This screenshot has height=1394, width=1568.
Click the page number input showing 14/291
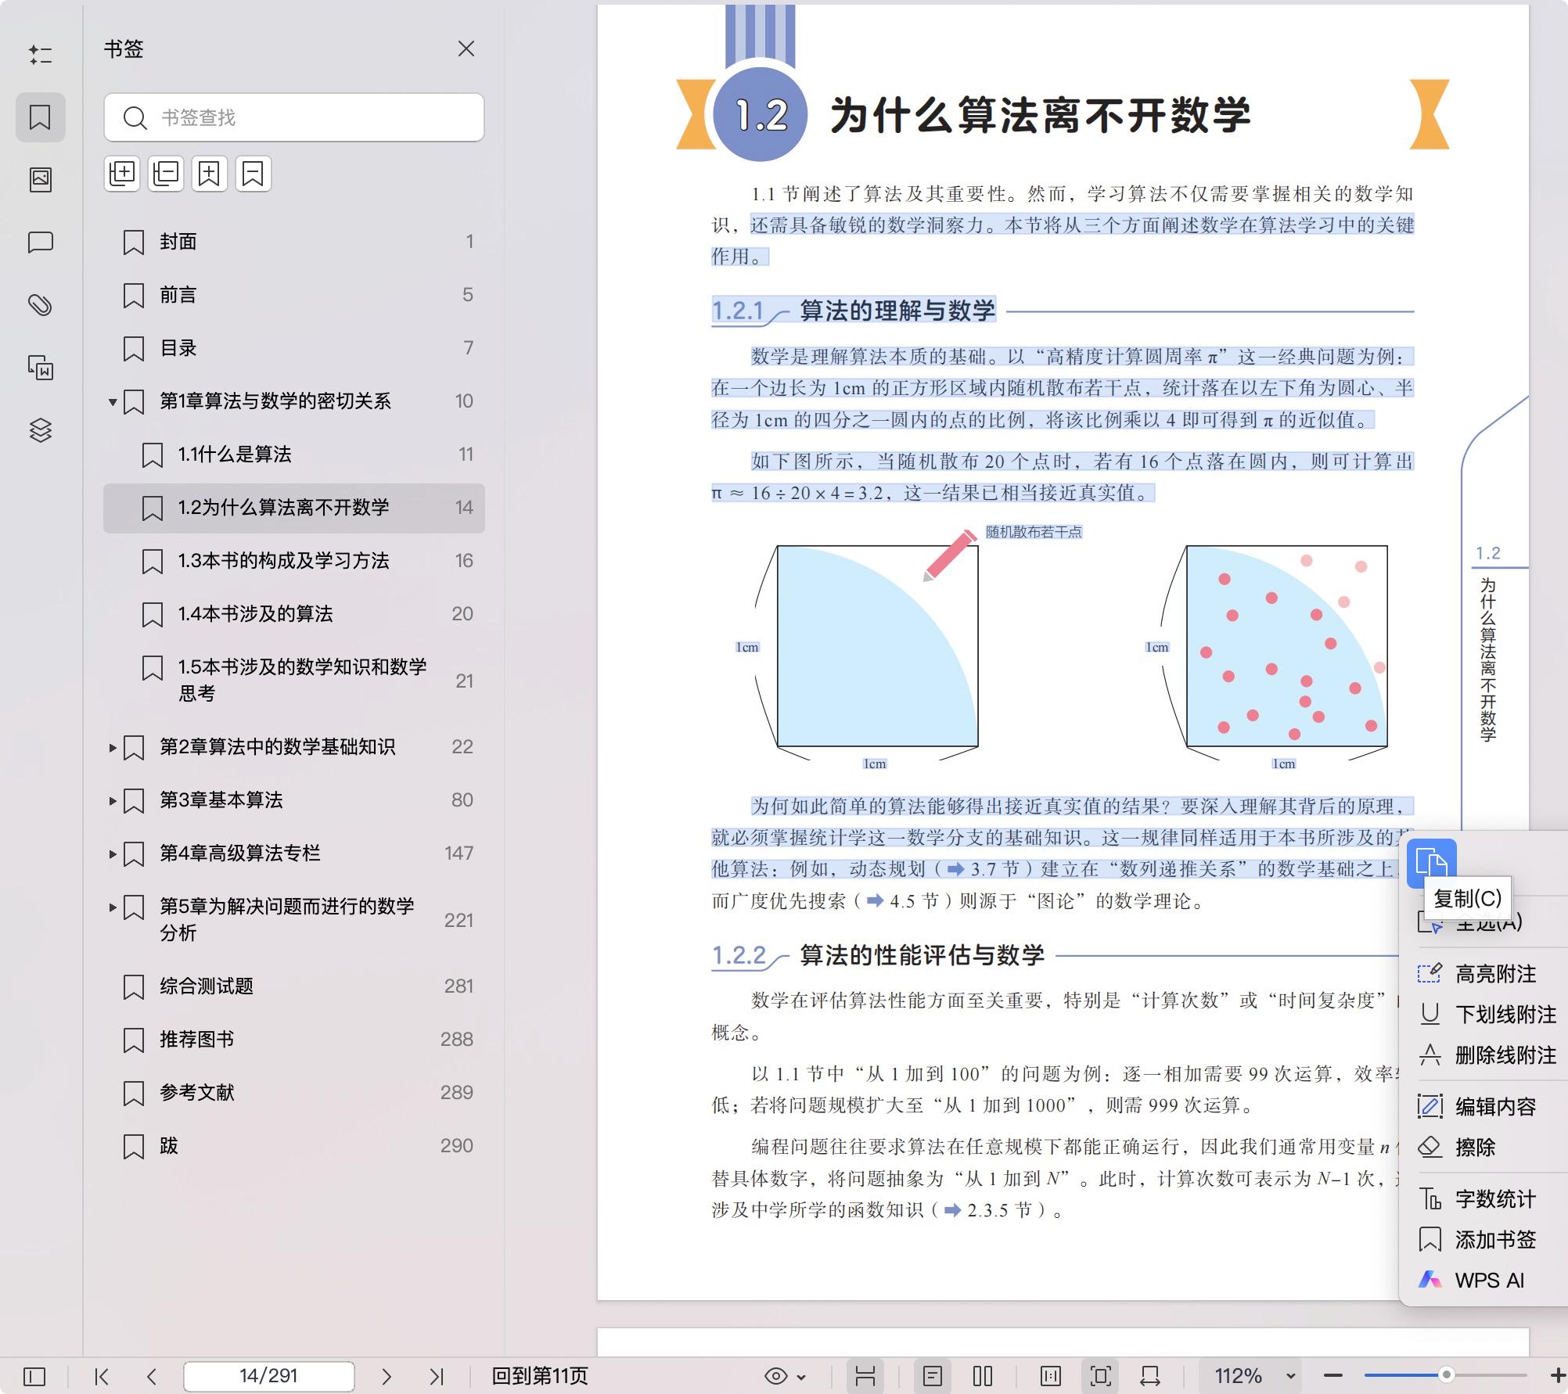pyautogui.click(x=268, y=1375)
